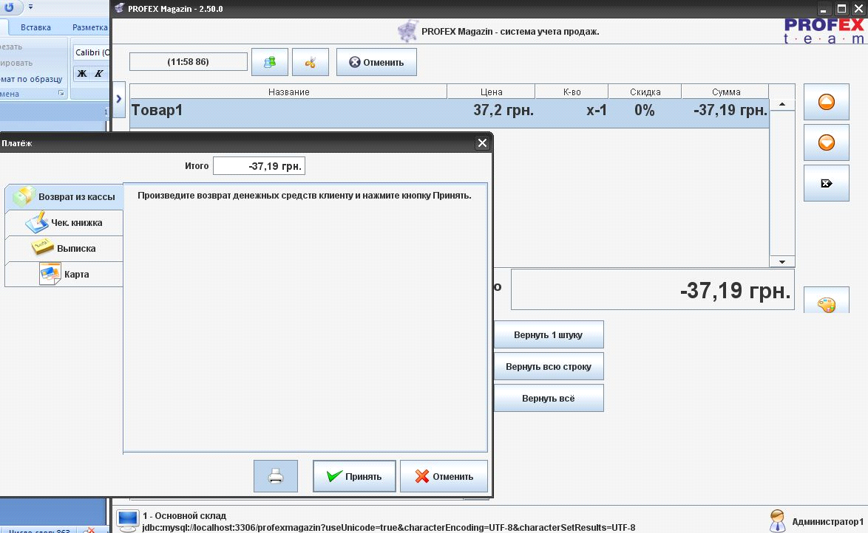Click the orange down-arrow round button
Screen dimensions: 868x533
[826, 142]
